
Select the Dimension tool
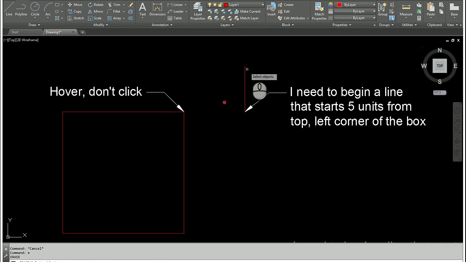[x=157, y=9]
